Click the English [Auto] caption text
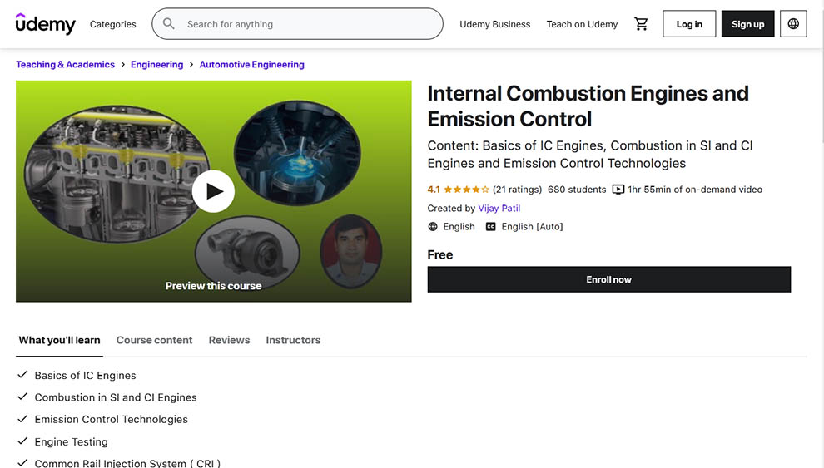This screenshot has height=468, width=824. coord(532,227)
